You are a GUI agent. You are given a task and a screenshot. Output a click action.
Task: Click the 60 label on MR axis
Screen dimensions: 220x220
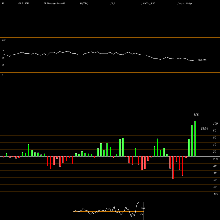coord(215,138)
